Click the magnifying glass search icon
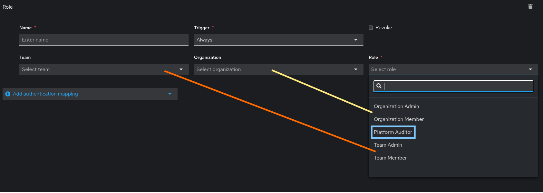The image size is (543, 193). coord(379,86)
